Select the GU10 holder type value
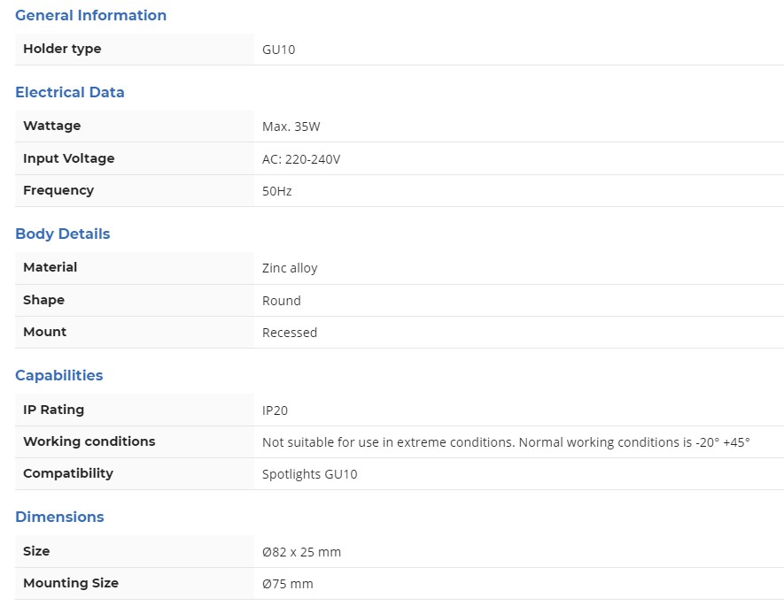 click(278, 50)
